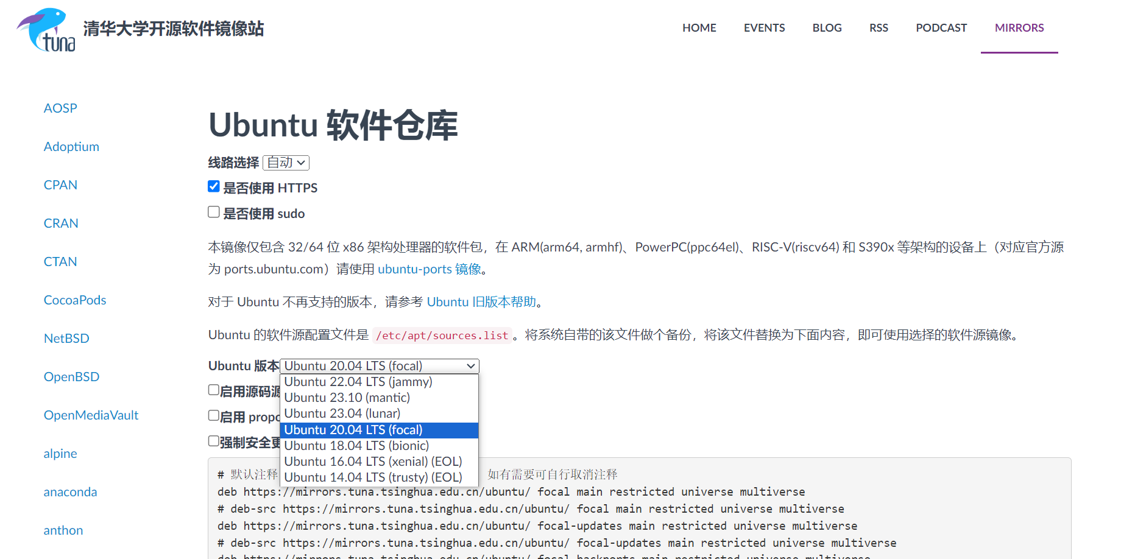The height and width of the screenshot is (559, 1121).
Task: Select the MIRRORS navigation tab
Action: pyautogui.click(x=1019, y=28)
